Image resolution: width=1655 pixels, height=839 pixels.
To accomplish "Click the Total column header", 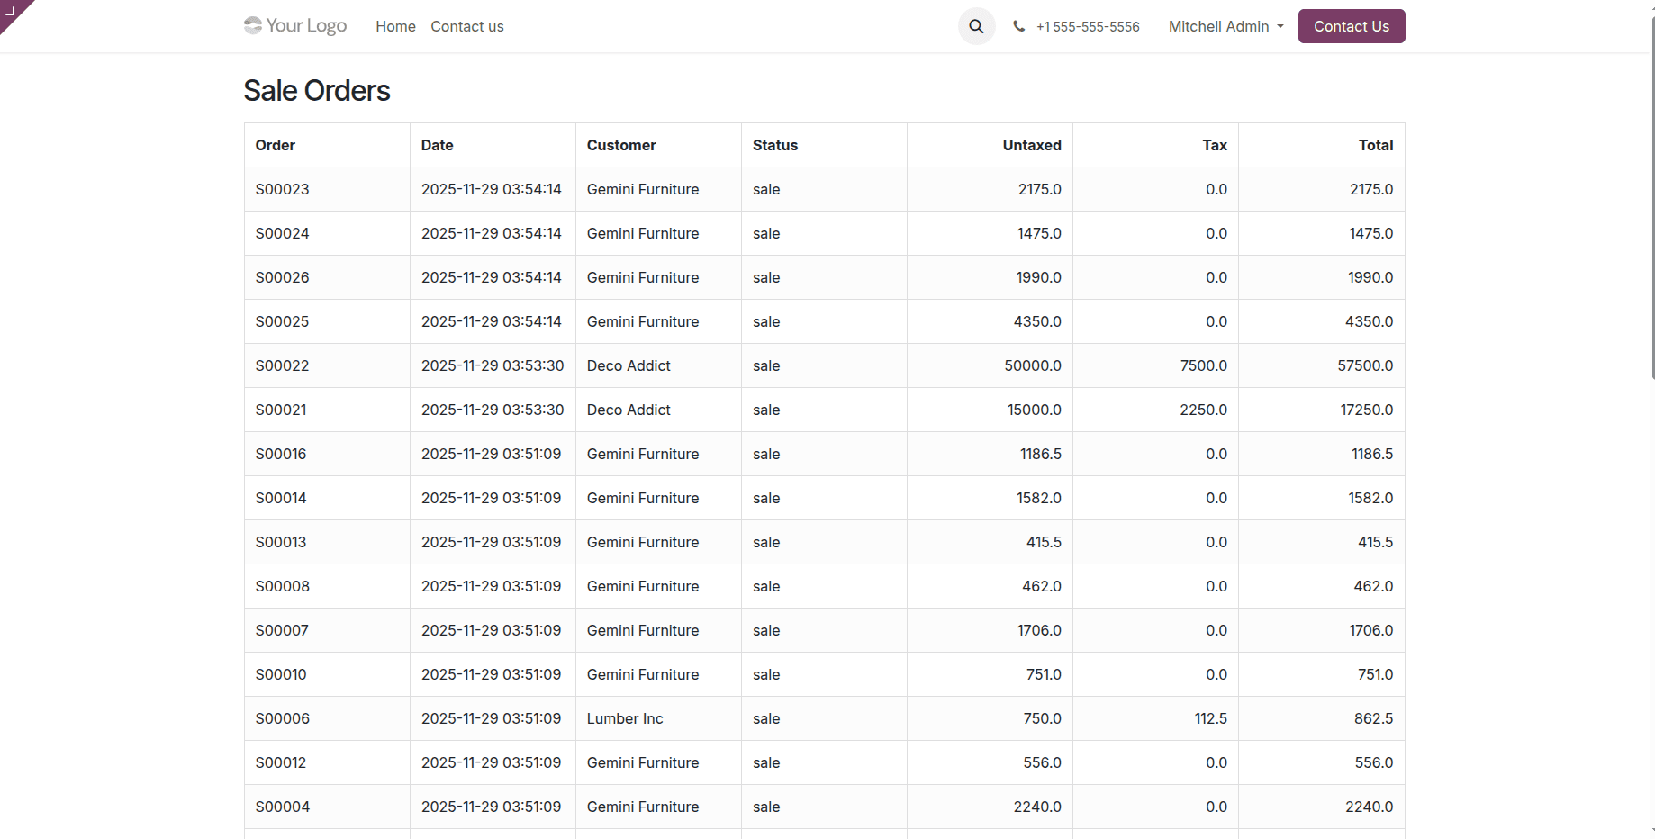I will (1376, 145).
